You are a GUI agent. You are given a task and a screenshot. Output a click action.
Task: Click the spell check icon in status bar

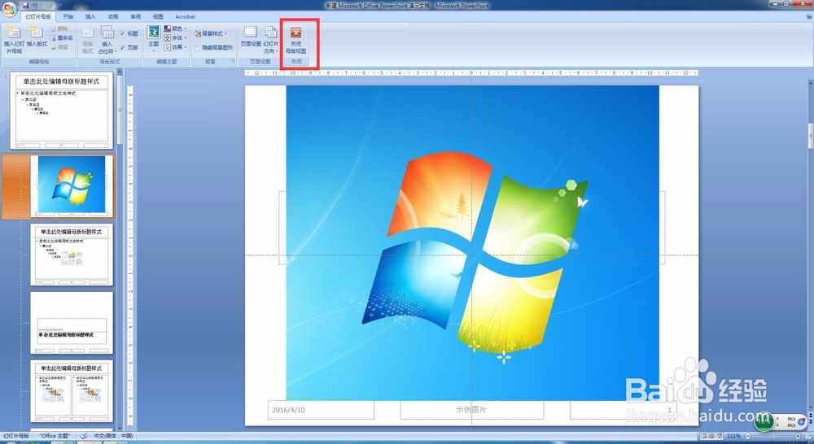tap(84, 436)
